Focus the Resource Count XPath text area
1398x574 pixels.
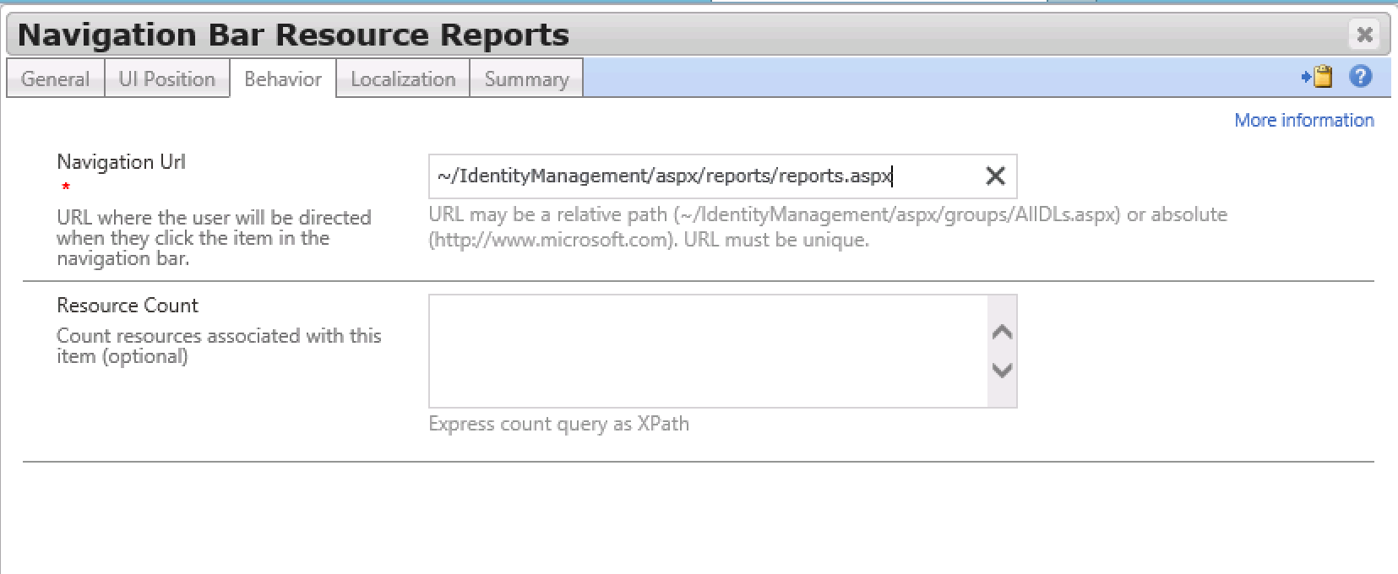tap(708, 350)
